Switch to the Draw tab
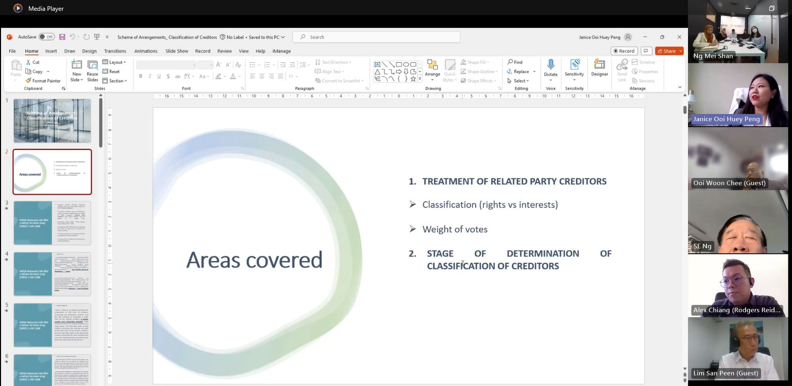This screenshot has height=386, width=792. pos(70,51)
